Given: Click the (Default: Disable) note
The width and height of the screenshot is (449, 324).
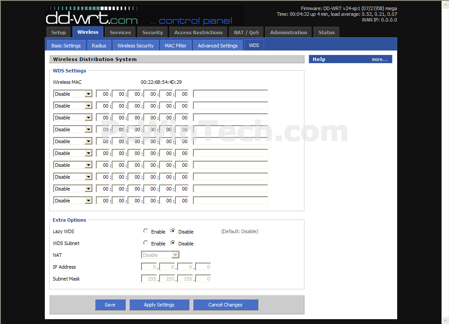Looking at the screenshot, I should click(240, 231).
